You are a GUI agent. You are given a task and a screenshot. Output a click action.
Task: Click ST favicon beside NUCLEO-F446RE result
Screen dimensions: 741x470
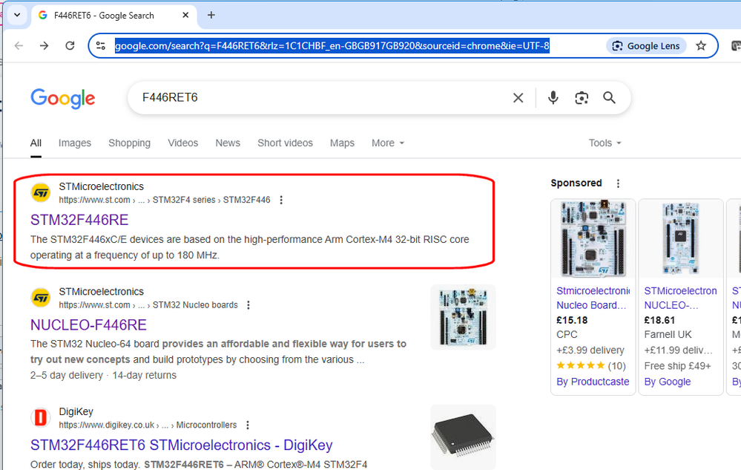(x=41, y=298)
